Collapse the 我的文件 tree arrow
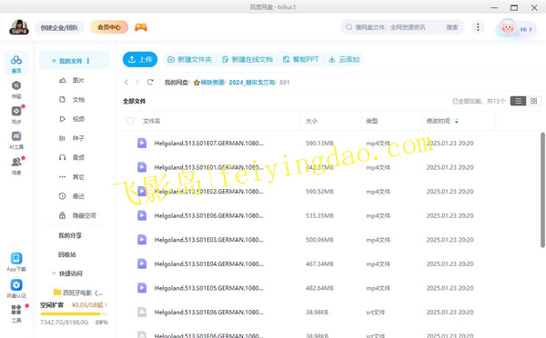Image resolution: width=546 pixels, height=338 pixels. point(54,61)
